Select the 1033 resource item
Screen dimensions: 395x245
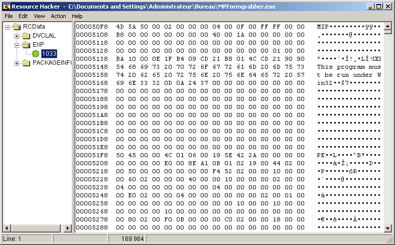point(49,54)
